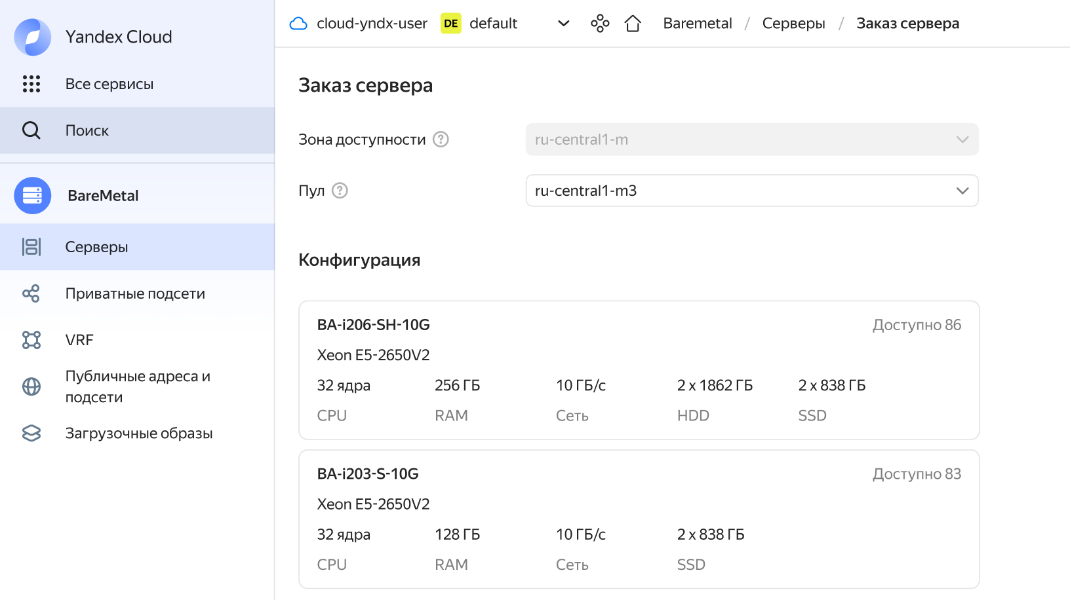Select the BA-i203-S-10G configuration card
1070x600 pixels.
tap(639, 519)
